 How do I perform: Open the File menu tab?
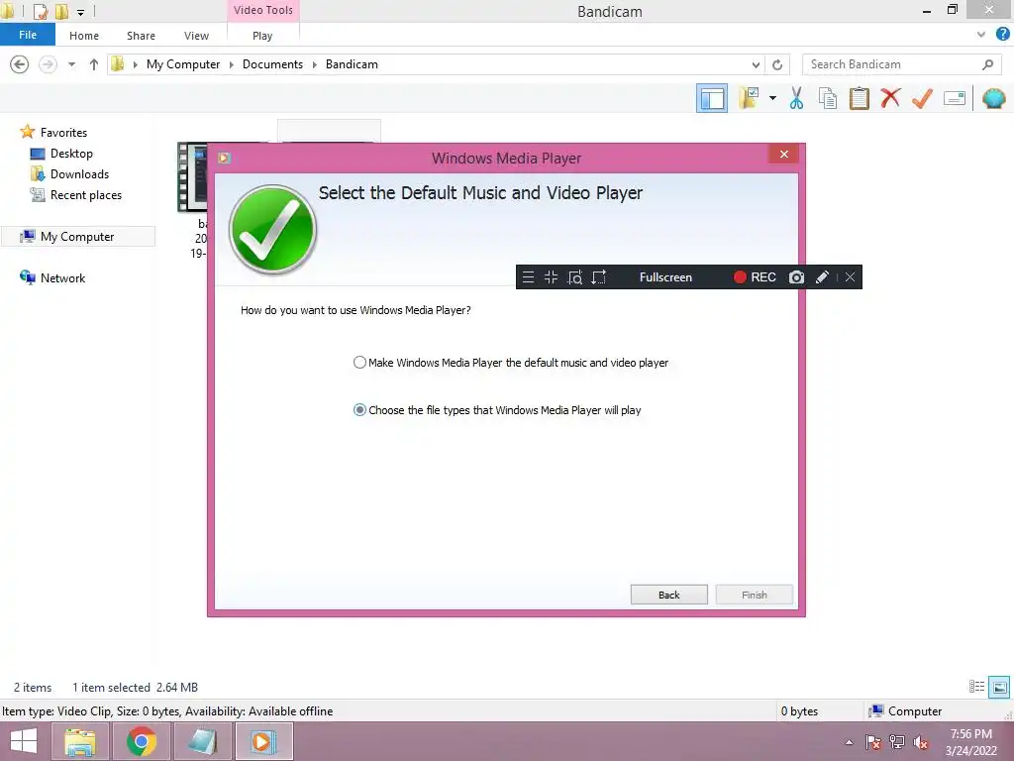(28, 35)
